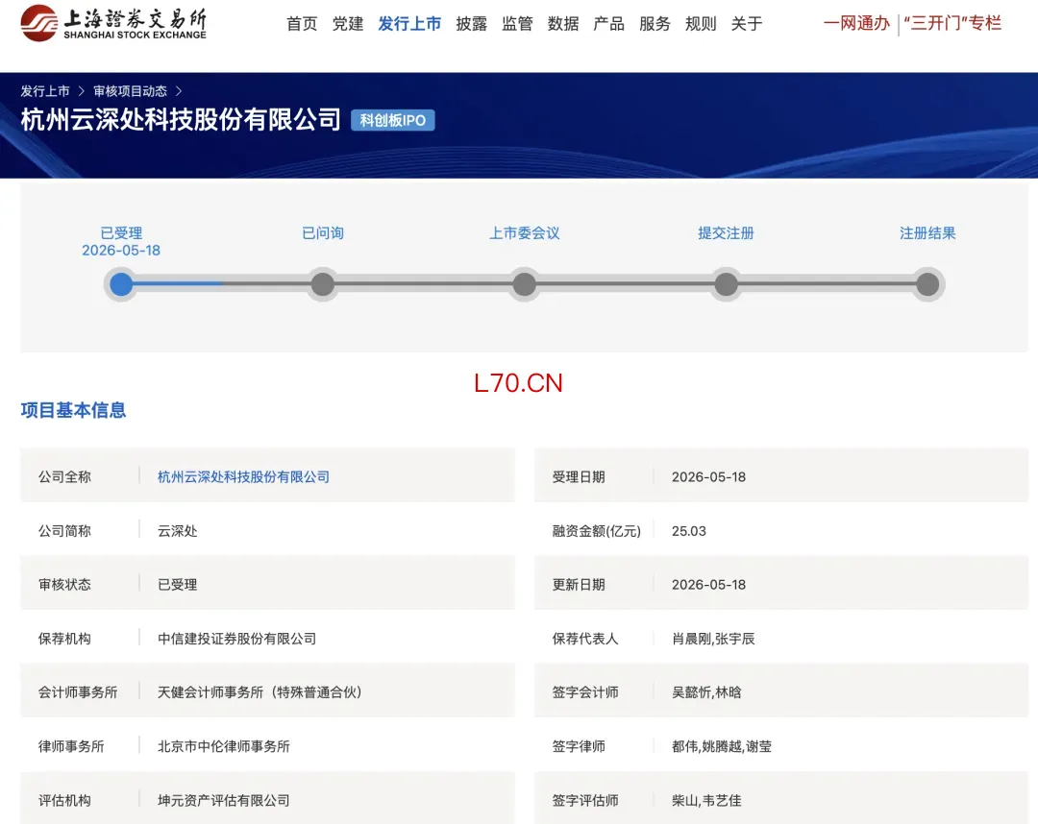This screenshot has height=824, width=1038.
Task: Click the 上市委会议 stage label
Action: pyautogui.click(x=525, y=232)
